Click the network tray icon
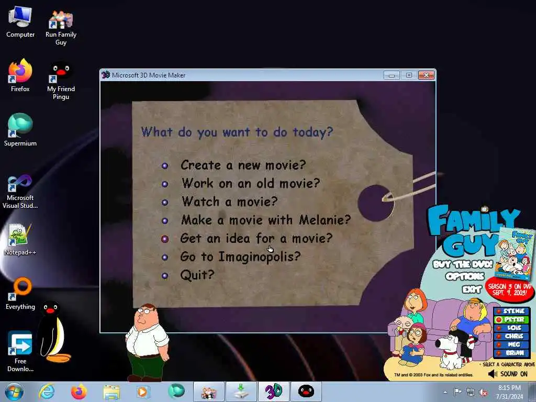Image resolution: width=536 pixels, height=402 pixels. point(471,392)
